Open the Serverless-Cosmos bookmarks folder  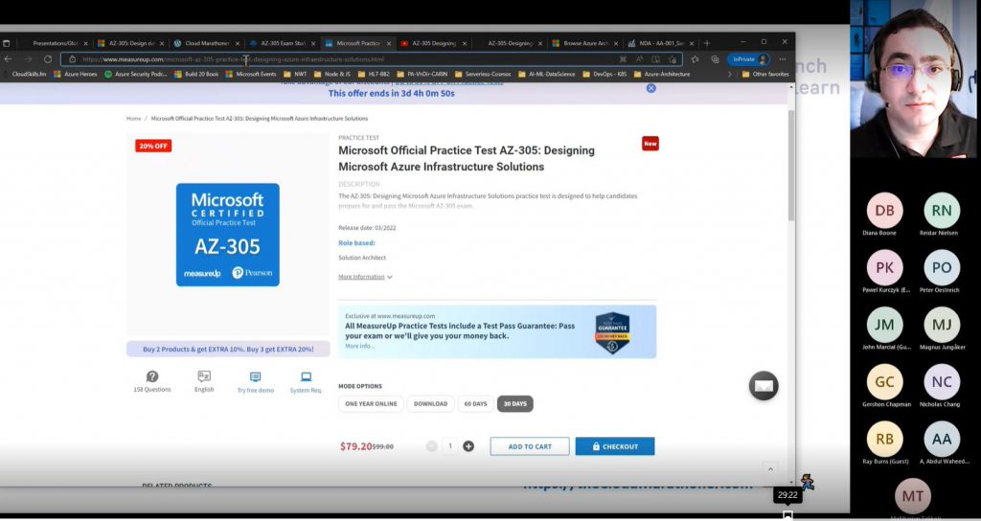(483, 74)
